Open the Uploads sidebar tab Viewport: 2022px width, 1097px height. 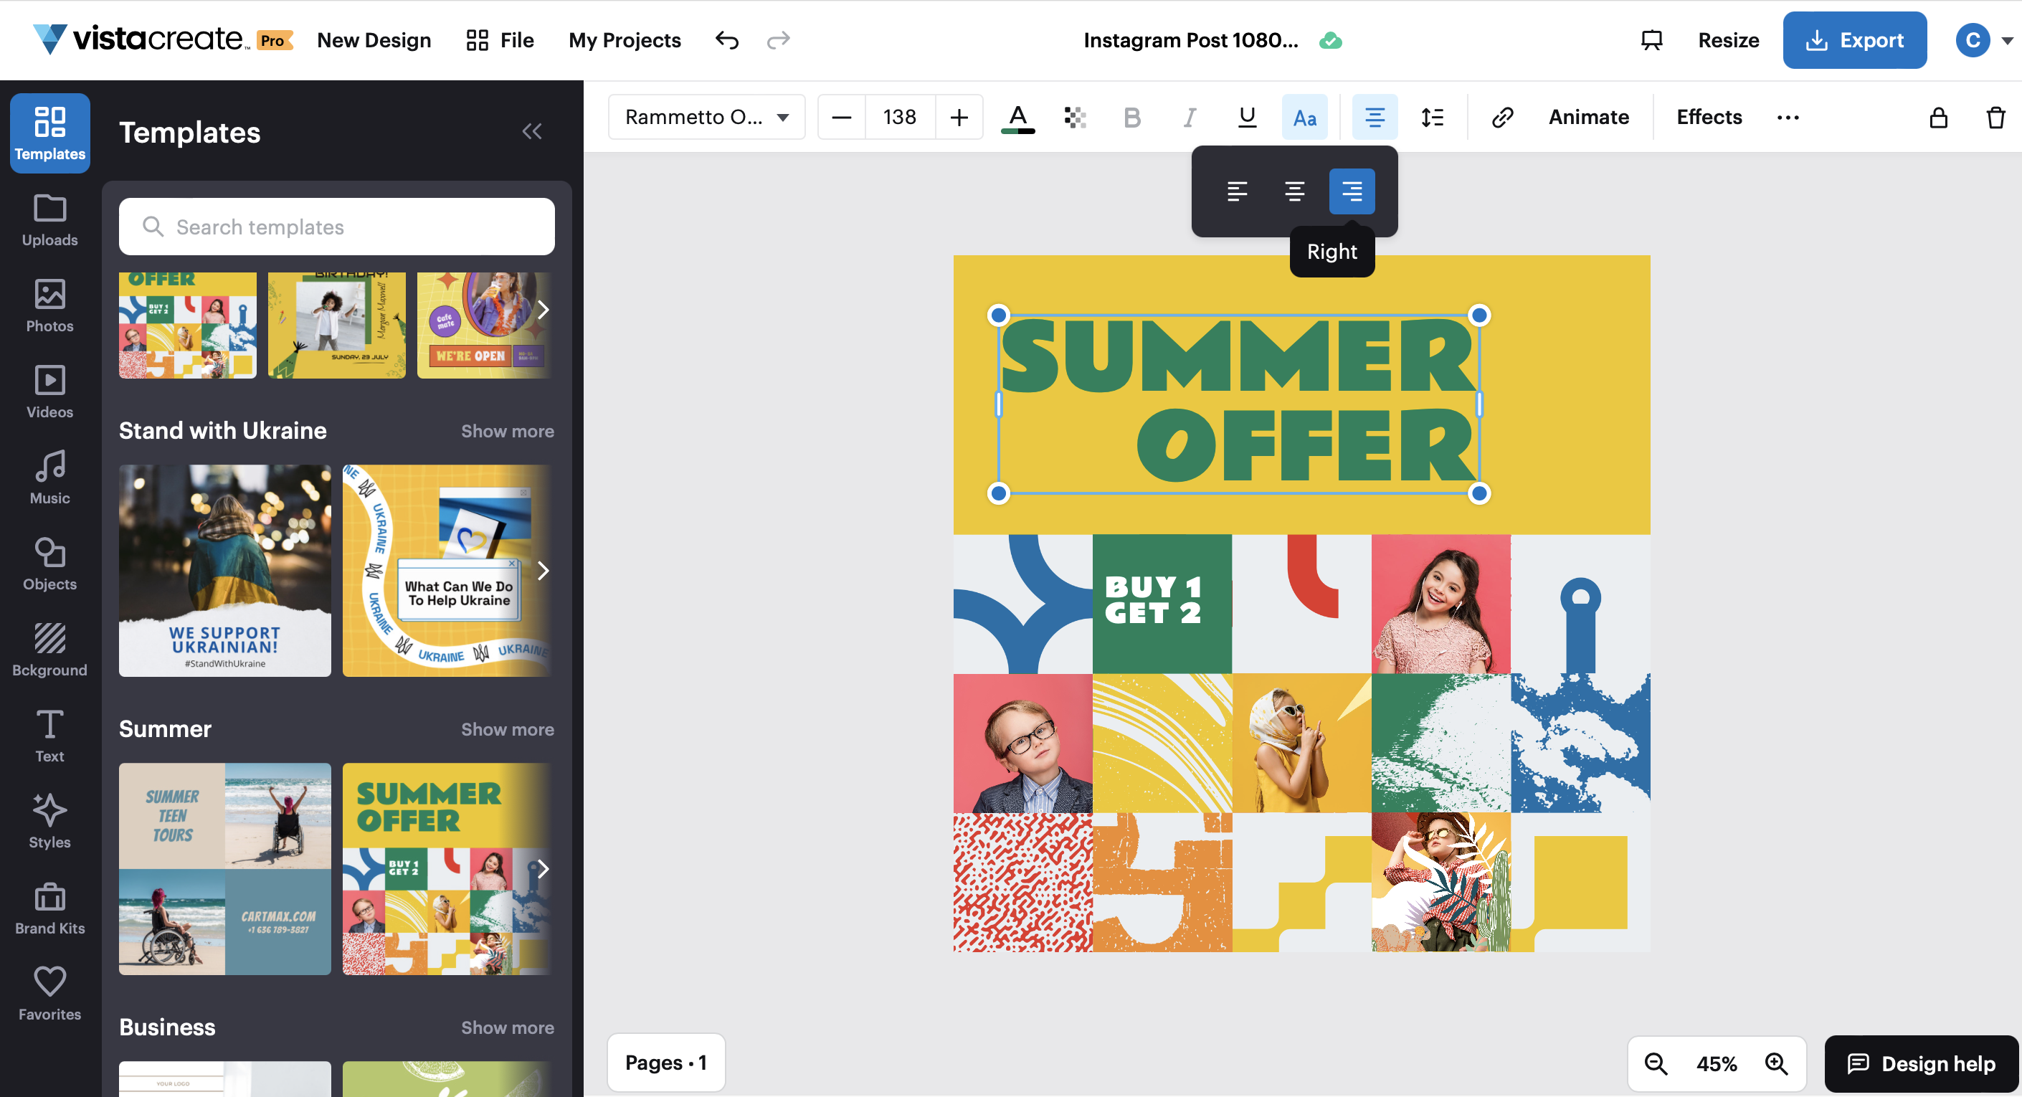pos(49,219)
